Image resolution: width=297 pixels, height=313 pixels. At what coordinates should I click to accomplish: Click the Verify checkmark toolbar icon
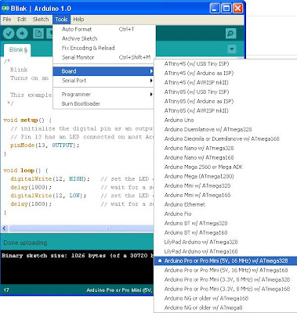point(9,34)
